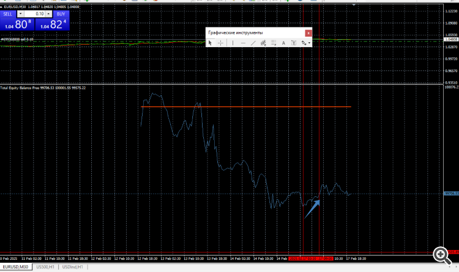Increase lot volume with up arrow
Screen dimensions: 459x272
click(x=48, y=13)
